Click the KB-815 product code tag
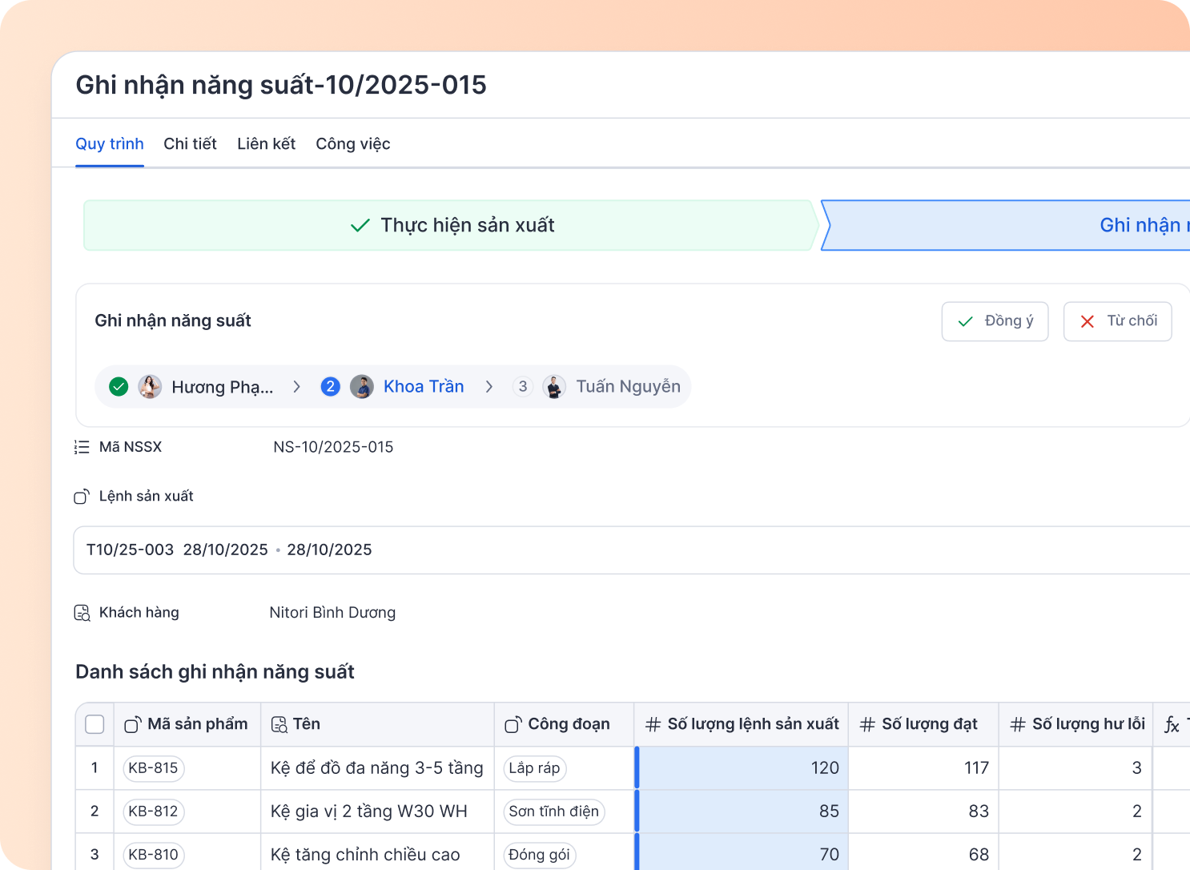Screen dimensions: 1190x870 (153, 768)
